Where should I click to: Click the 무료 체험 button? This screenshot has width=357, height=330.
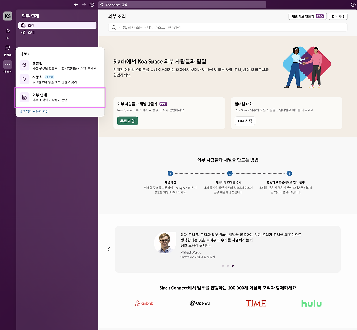click(127, 121)
